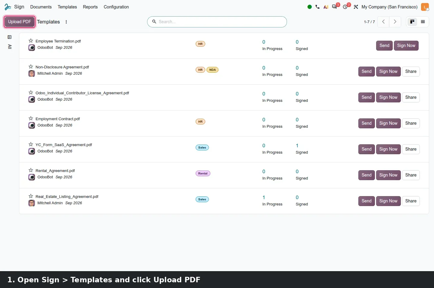Open the Reports menu
Image resolution: width=434 pixels, height=288 pixels.
[90, 7]
